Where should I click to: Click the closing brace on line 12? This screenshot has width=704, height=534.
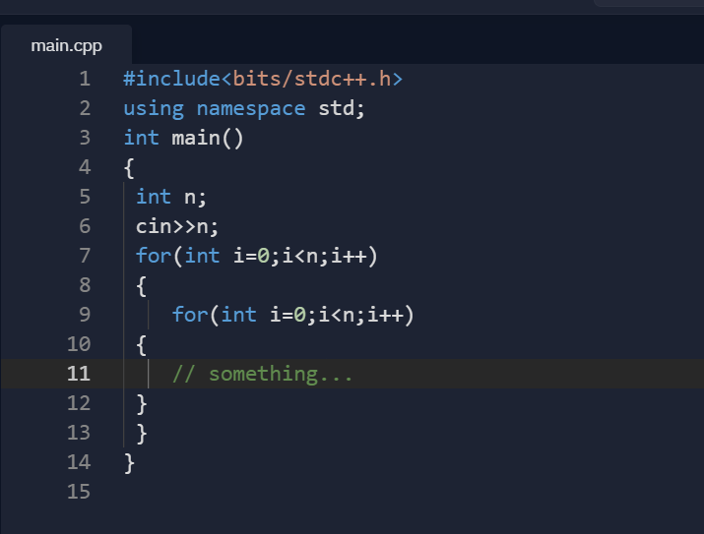pos(143,403)
